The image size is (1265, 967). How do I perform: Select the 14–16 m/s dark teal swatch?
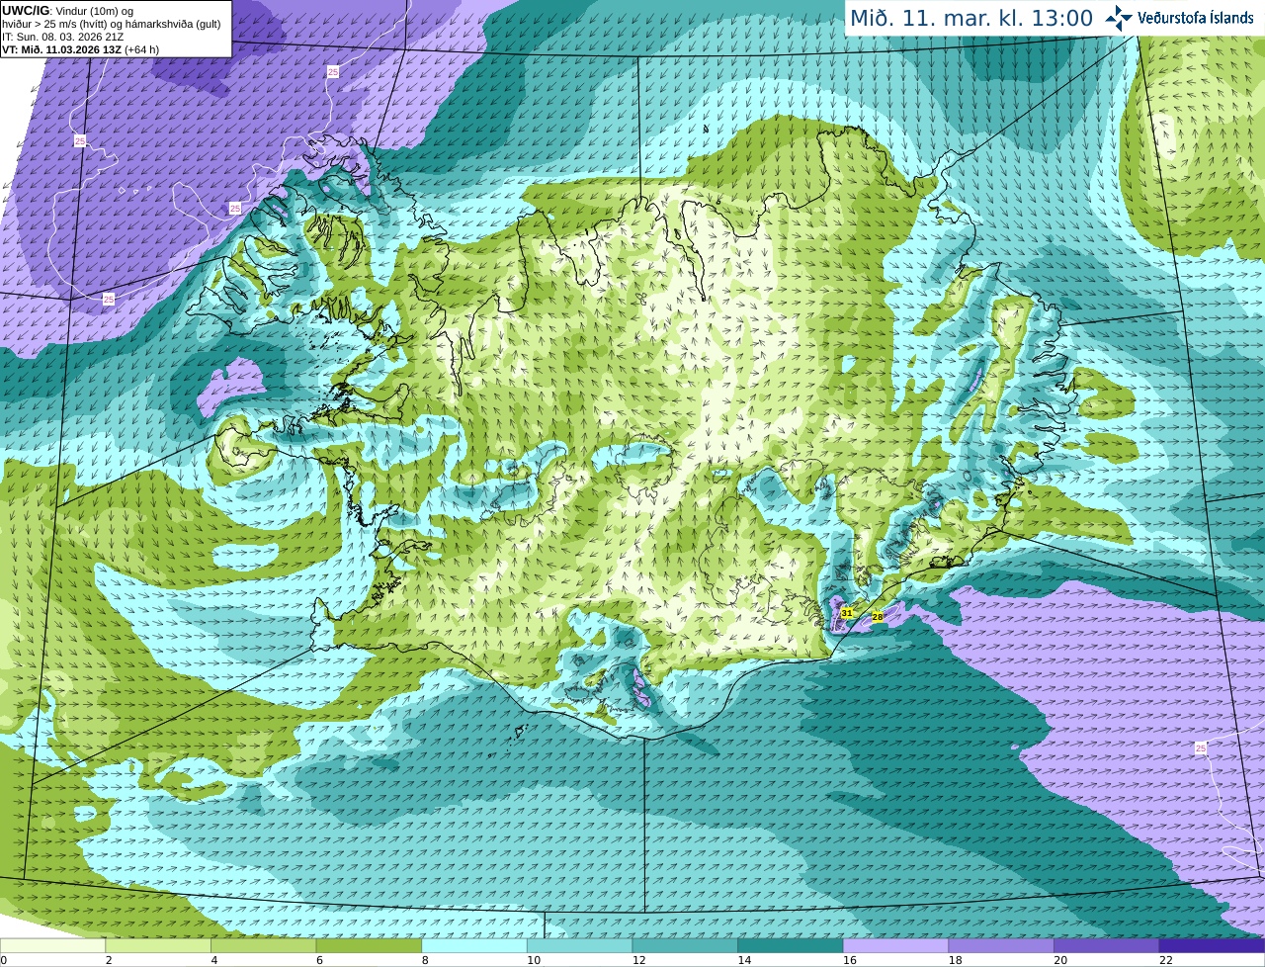coord(791,945)
